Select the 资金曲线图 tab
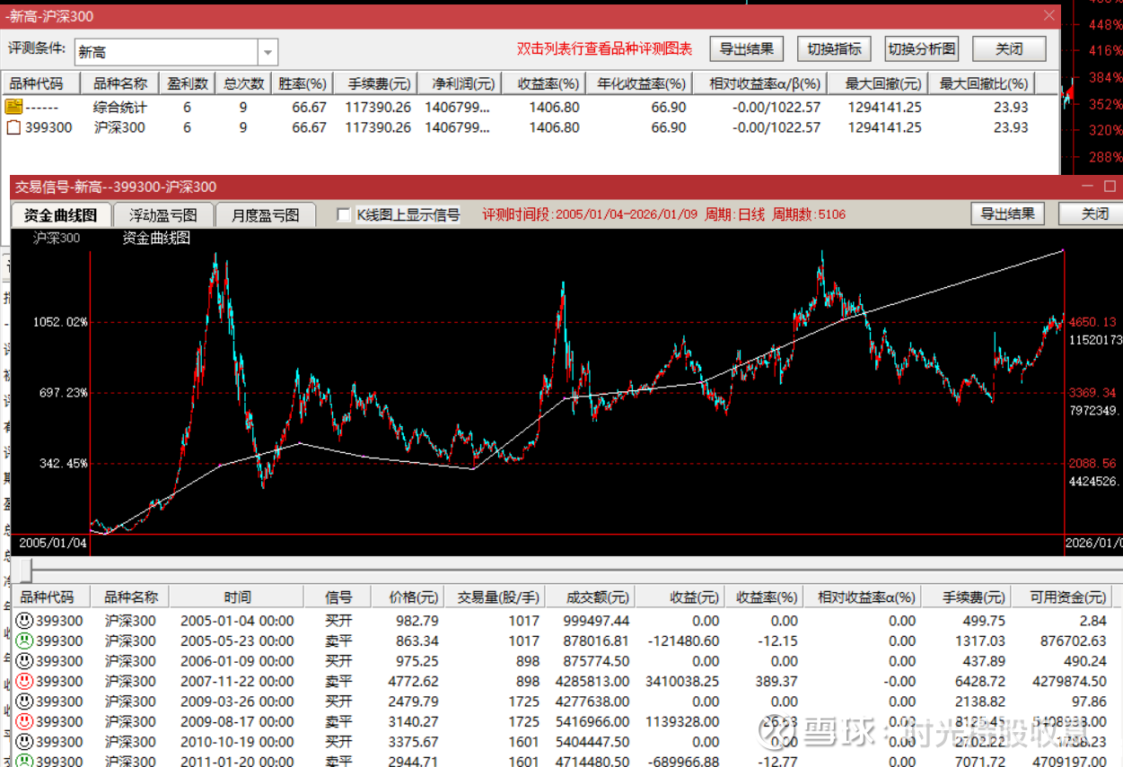 (x=61, y=215)
